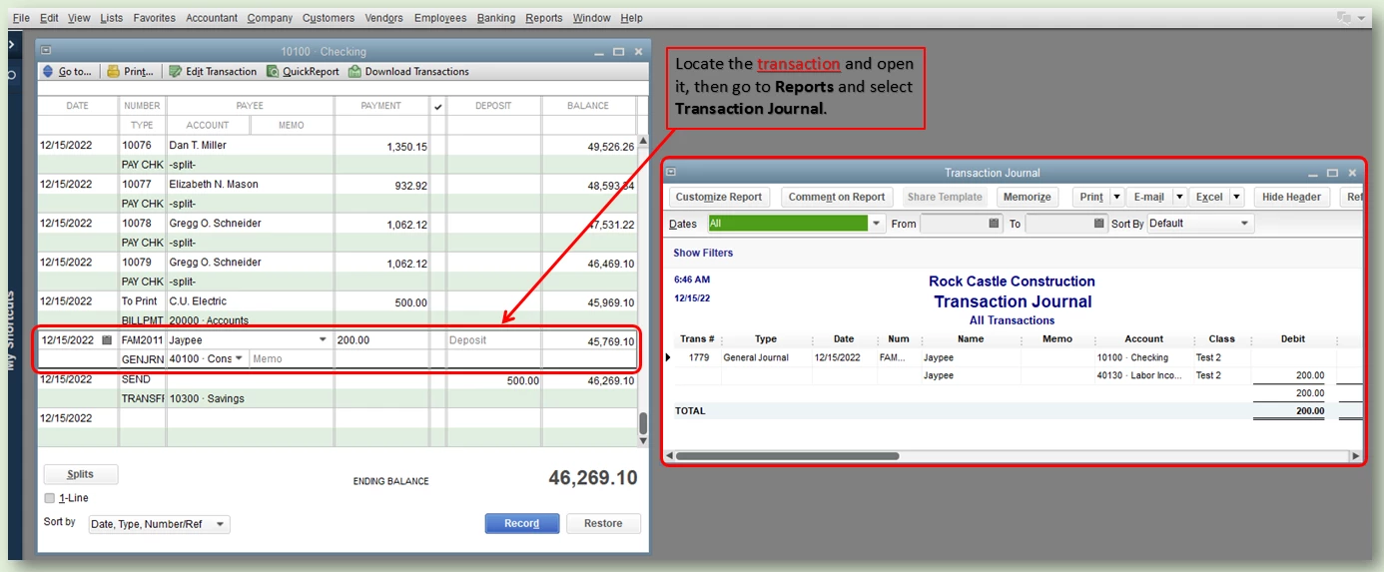The image size is (1384, 572).
Task: Open the Excel button dropdown arrow
Action: pos(1236,197)
